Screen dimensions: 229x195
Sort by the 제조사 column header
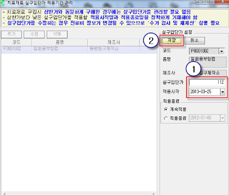(x=113, y=43)
